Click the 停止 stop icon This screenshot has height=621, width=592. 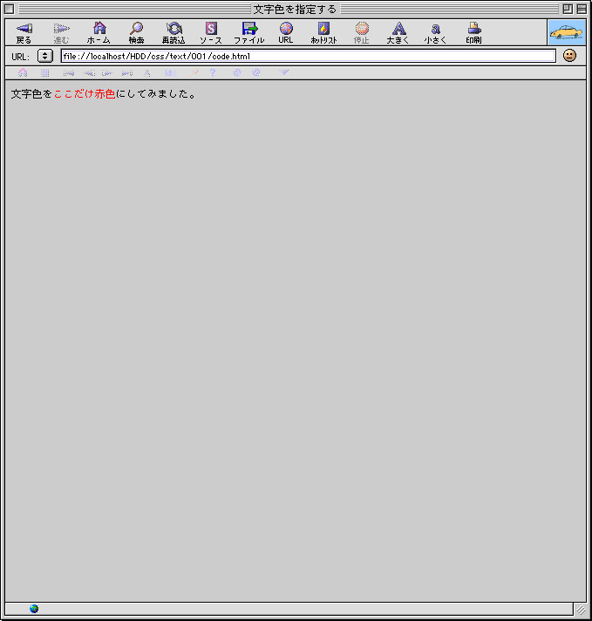pyautogui.click(x=362, y=29)
